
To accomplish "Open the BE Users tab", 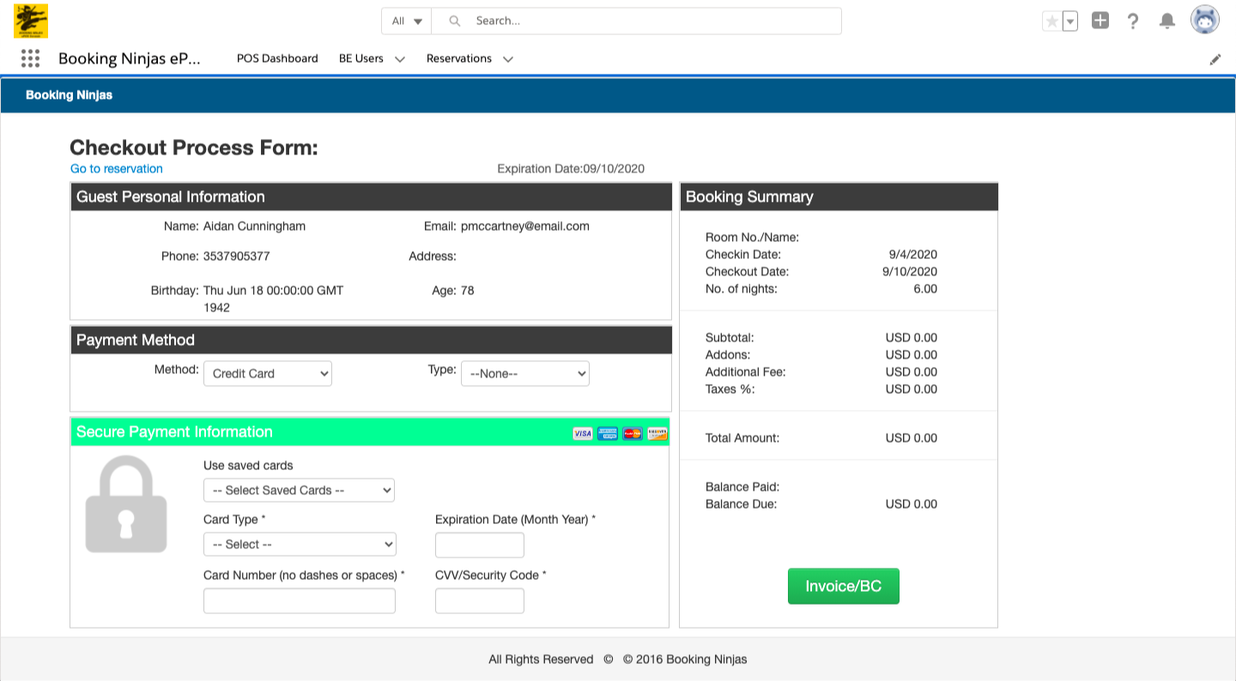I will point(361,58).
